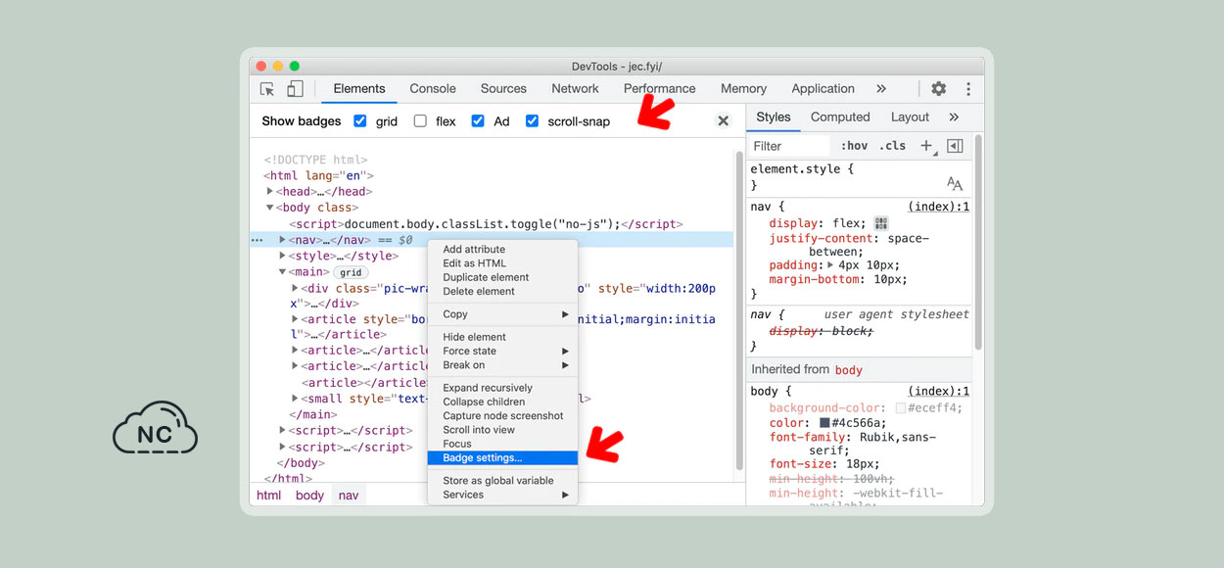Open the color #4c566a swatch
The height and width of the screenshot is (568, 1224).
(824, 423)
